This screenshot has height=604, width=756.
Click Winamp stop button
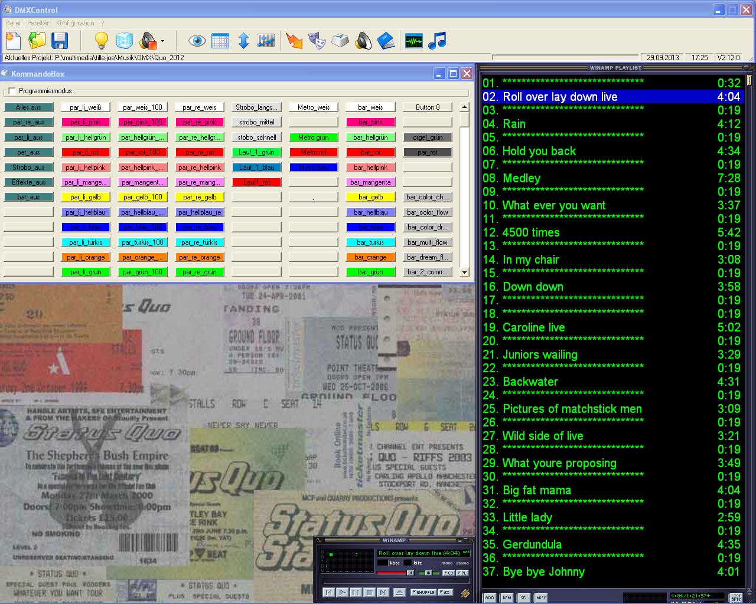pyautogui.click(x=370, y=592)
